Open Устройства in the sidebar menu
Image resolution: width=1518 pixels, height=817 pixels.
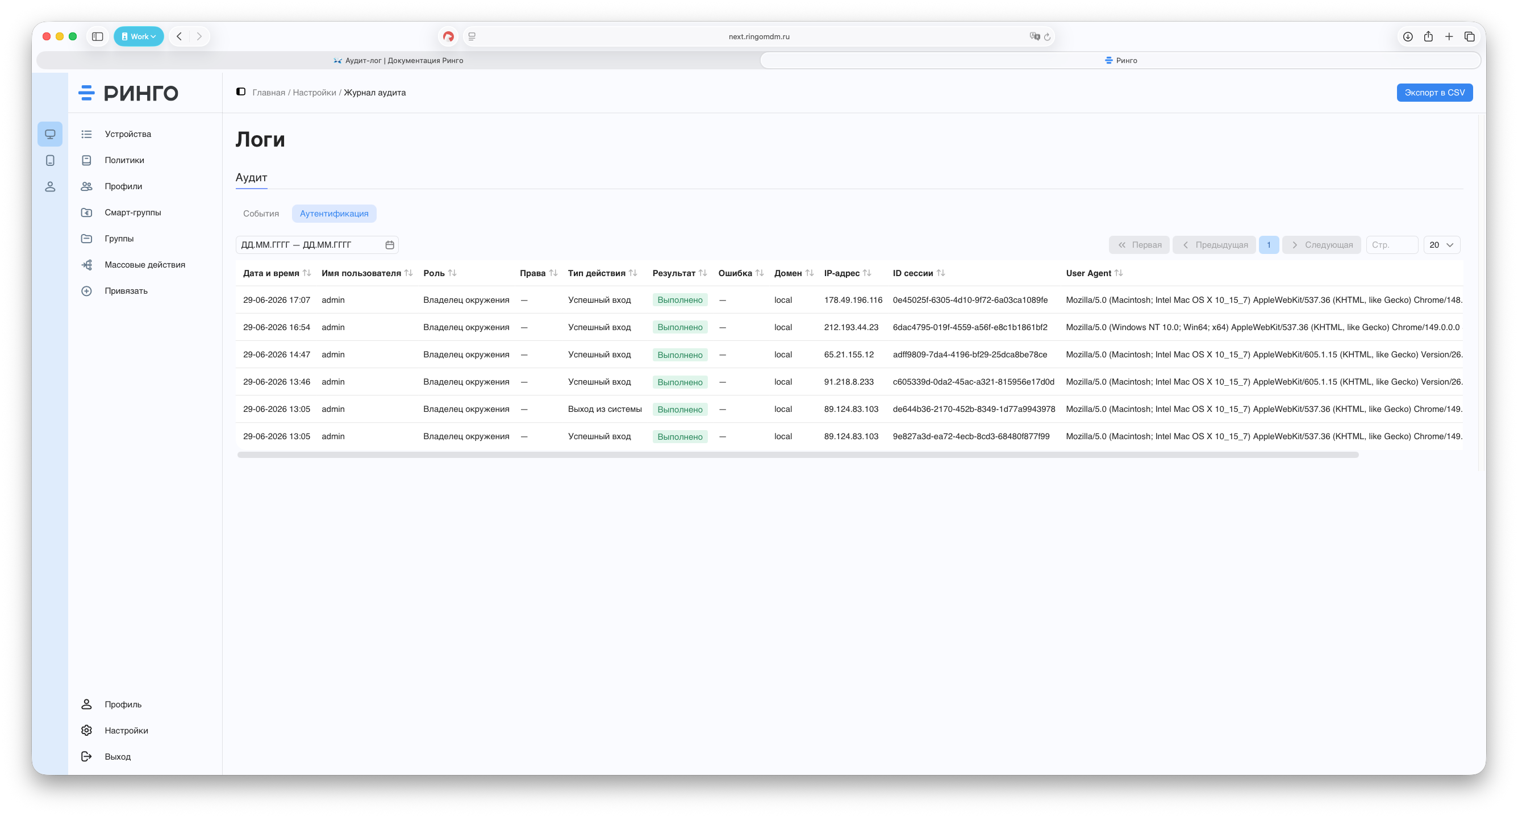pyautogui.click(x=128, y=134)
